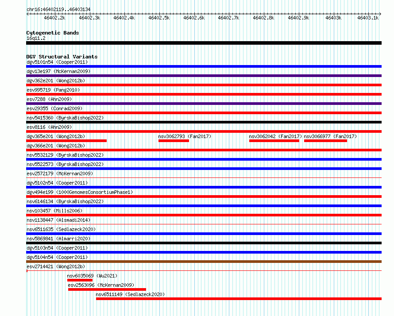Open the nsv6035069 (Wu2021) variant
The image size is (394, 316).
tap(92, 276)
